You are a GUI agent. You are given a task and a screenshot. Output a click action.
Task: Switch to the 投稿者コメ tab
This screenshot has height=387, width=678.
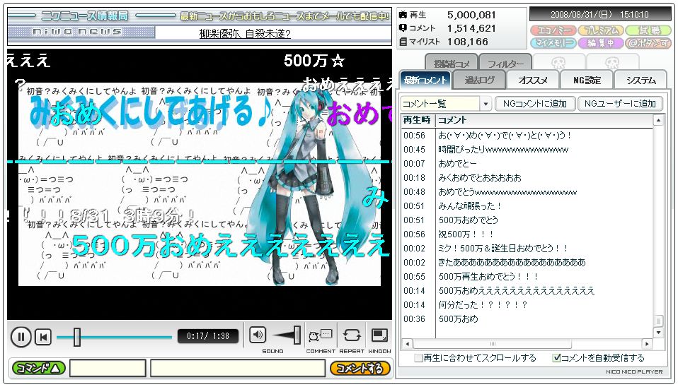pos(451,63)
